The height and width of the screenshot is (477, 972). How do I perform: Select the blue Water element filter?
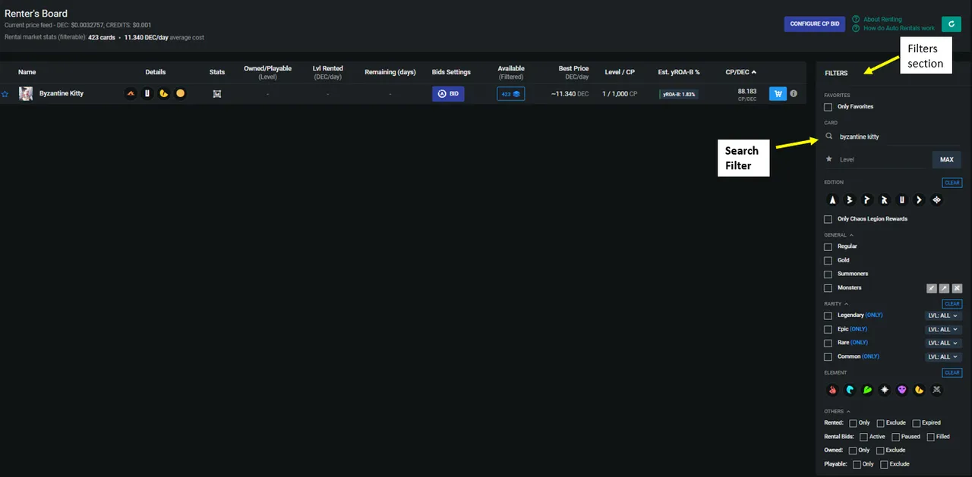[850, 390]
